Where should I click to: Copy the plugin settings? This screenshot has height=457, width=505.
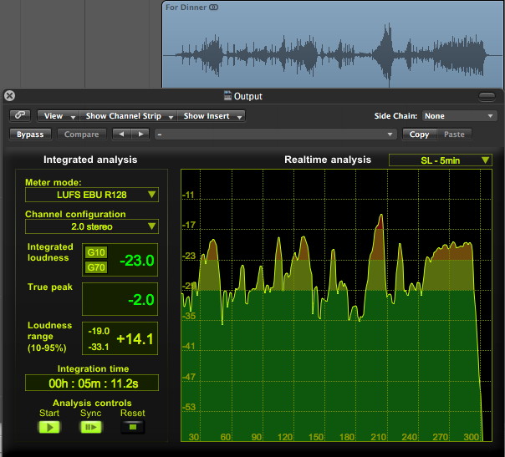[x=420, y=135]
